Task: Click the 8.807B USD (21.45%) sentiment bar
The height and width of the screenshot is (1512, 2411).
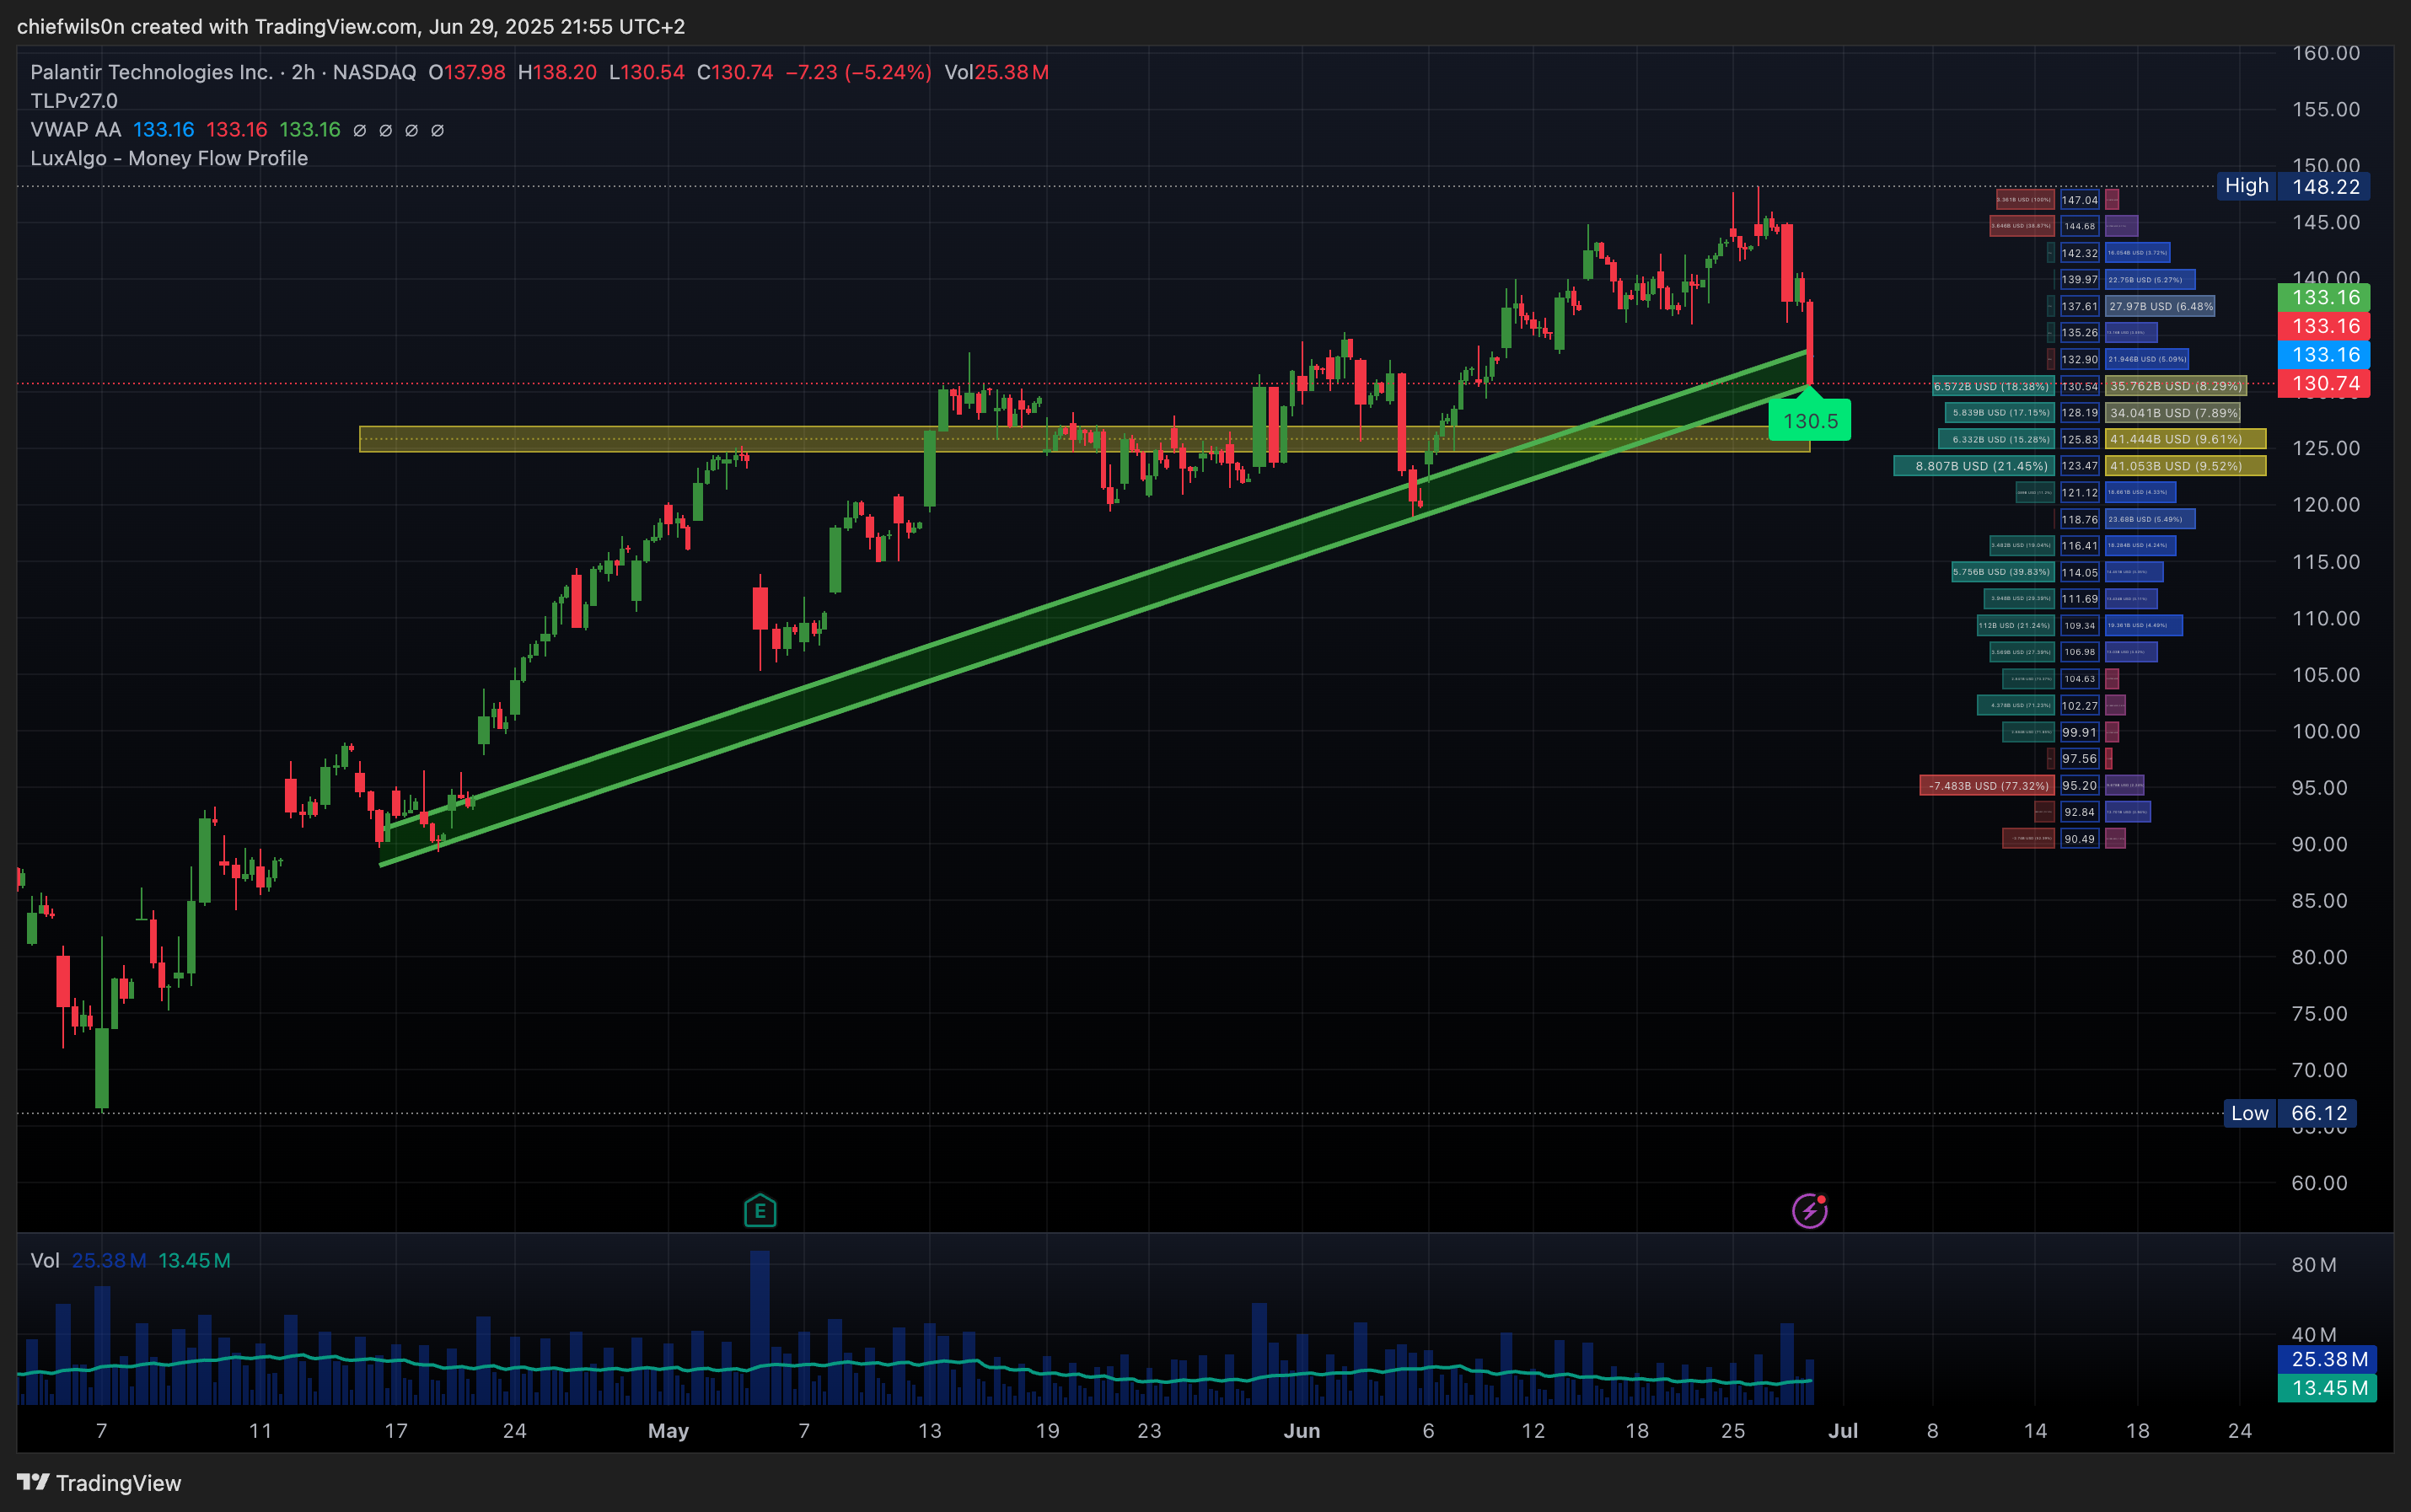Action: click(1974, 466)
